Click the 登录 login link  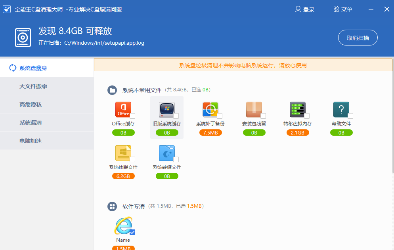click(305, 9)
